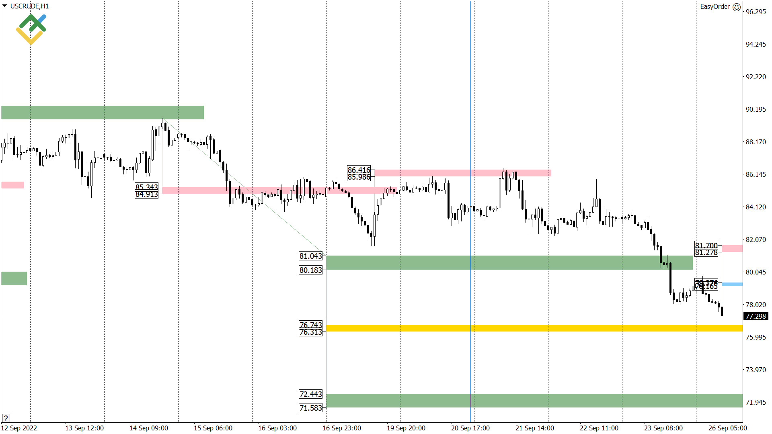The image size is (772, 434).
Task: Click the 26 Sep 05:00 time label
Action: (x=728, y=428)
